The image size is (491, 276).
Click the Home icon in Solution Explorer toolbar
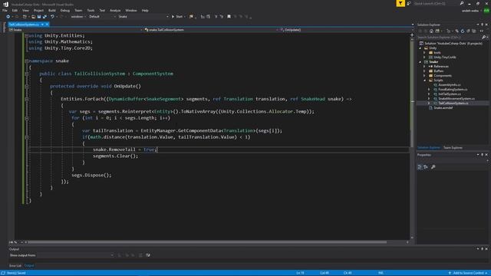[x=431, y=31]
